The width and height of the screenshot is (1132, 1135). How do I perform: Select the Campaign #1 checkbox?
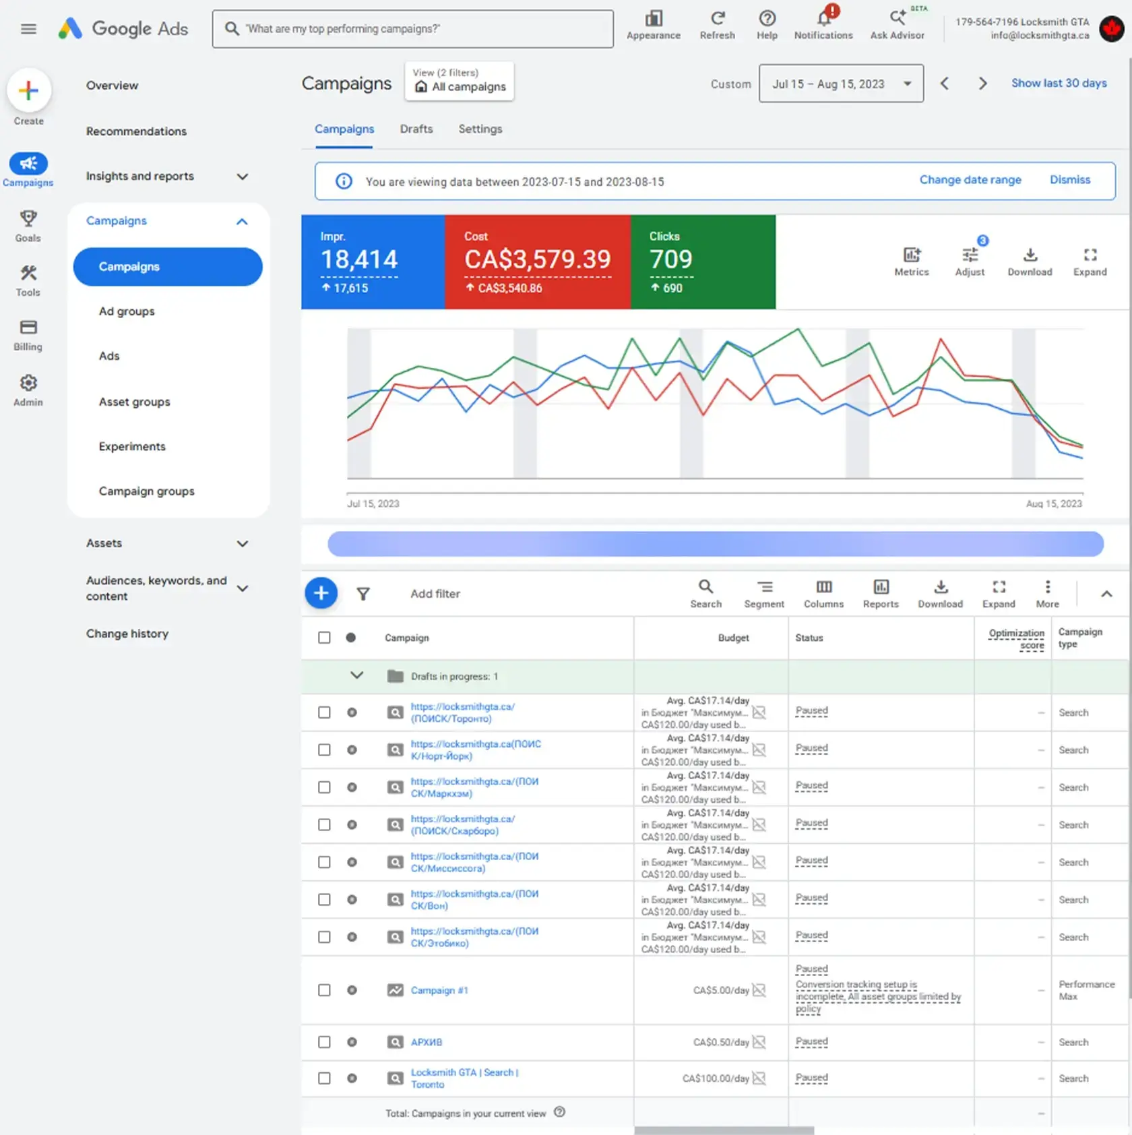tap(324, 990)
